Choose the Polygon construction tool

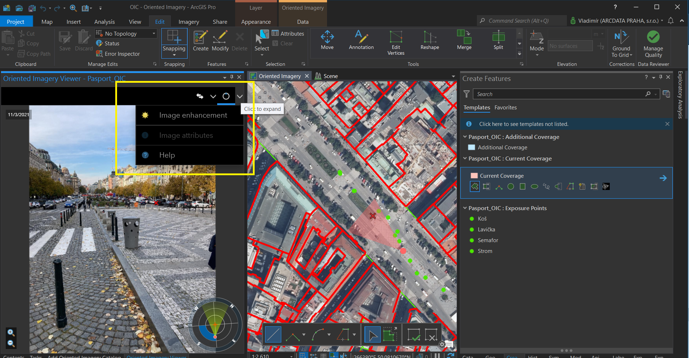pos(475,186)
